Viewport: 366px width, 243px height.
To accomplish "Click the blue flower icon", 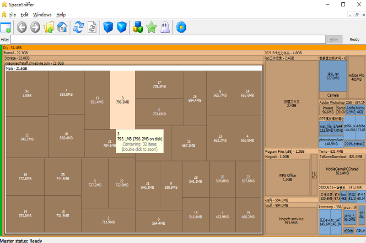I will (181, 27).
